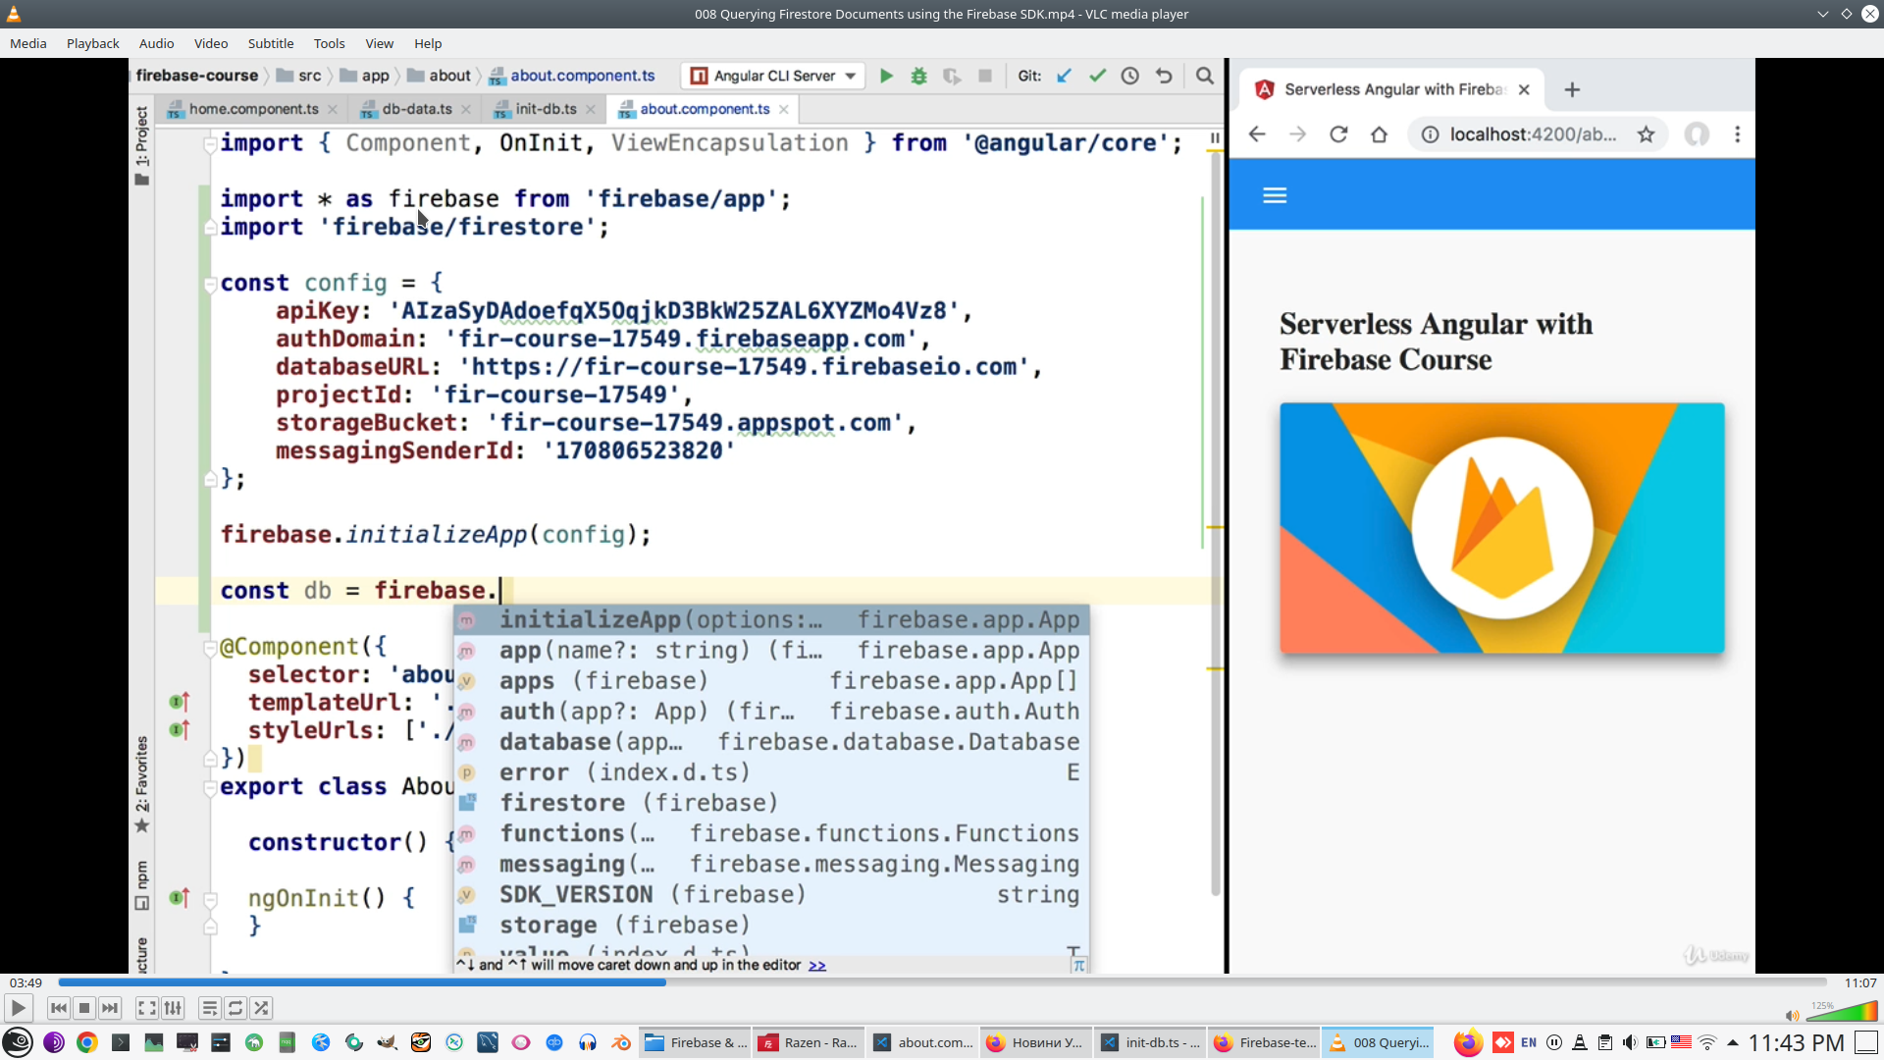This screenshot has width=1884, height=1060.
Task: Click the video seek progress bar
Action: [x=942, y=981]
